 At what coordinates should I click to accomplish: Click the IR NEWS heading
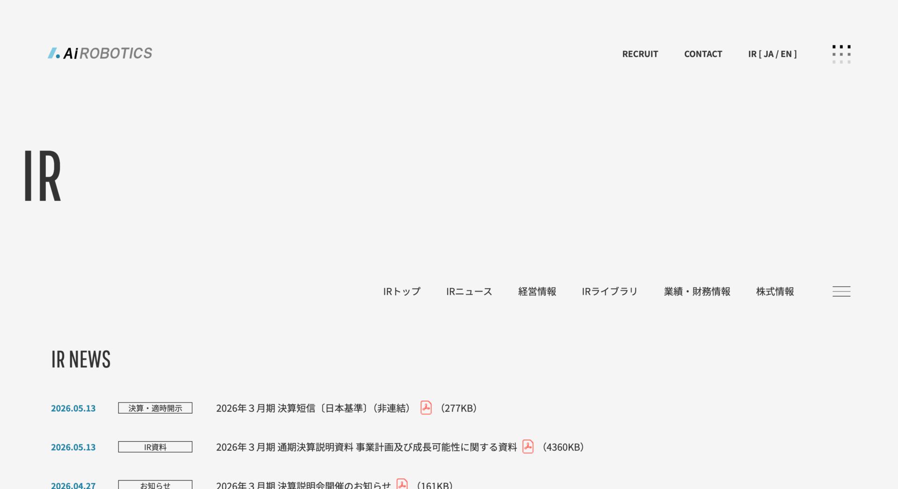(x=81, y=359)
